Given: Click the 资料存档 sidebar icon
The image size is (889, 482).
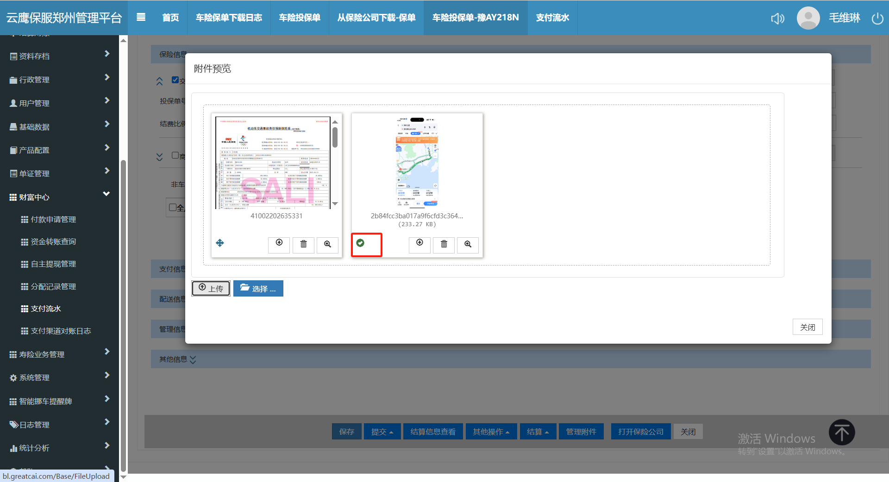Looking at the screenshot, I should tap(13, 56).
